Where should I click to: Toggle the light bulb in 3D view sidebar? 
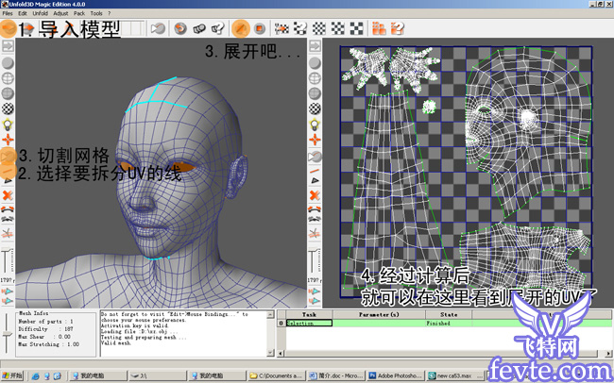[x=8, y=125]
